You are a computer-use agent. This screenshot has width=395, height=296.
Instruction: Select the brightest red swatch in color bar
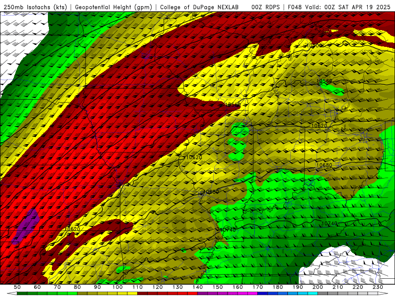point(193,293)
